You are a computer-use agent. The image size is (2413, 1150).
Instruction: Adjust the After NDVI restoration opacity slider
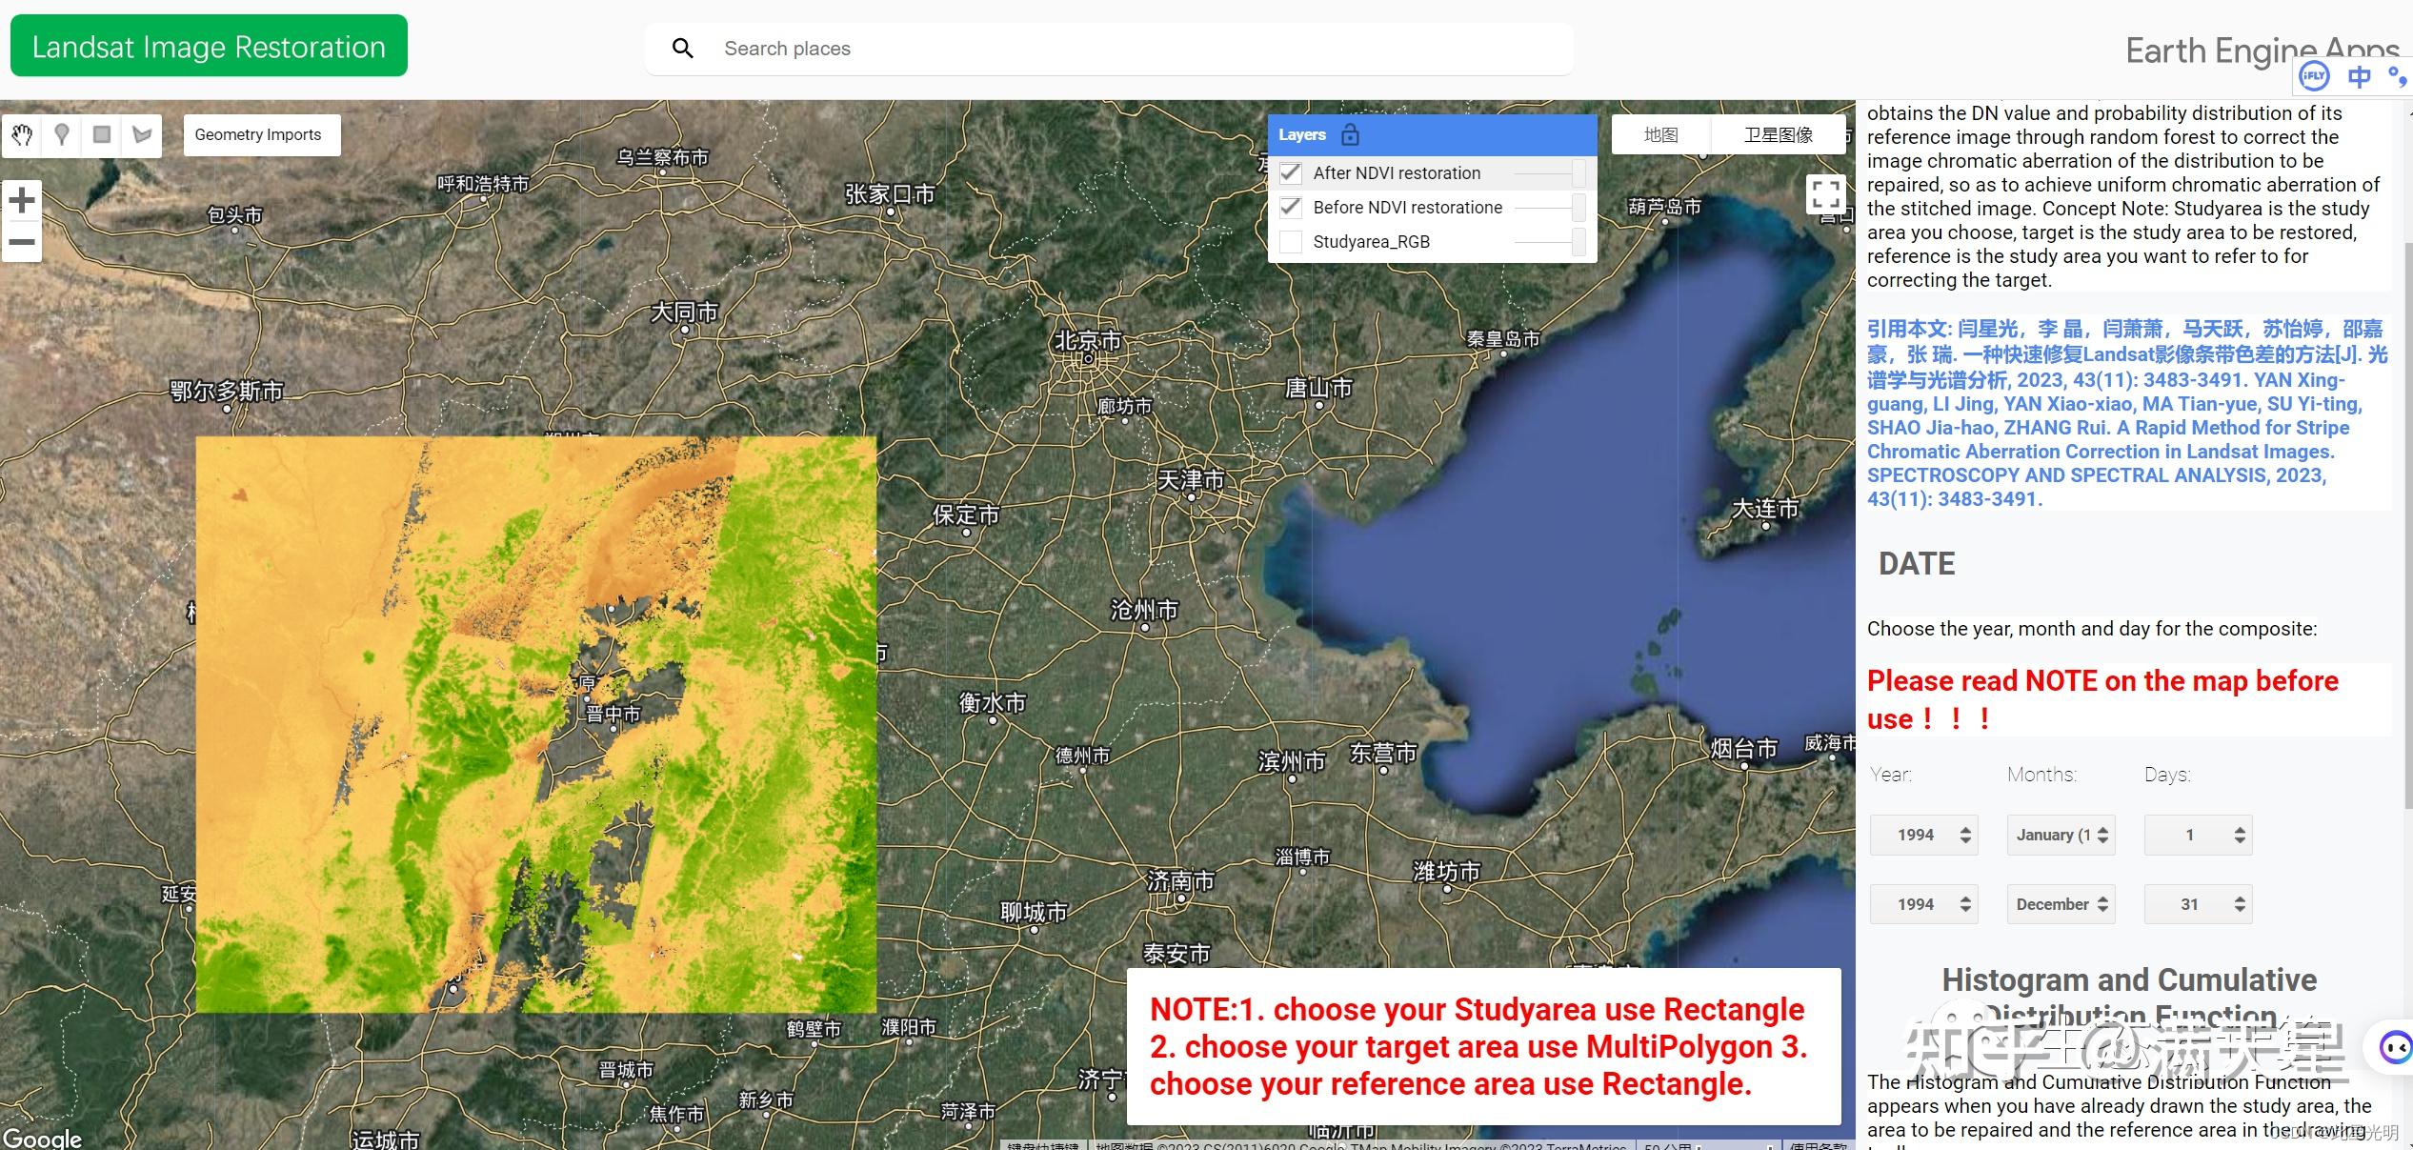click(x=1541, y=172)
